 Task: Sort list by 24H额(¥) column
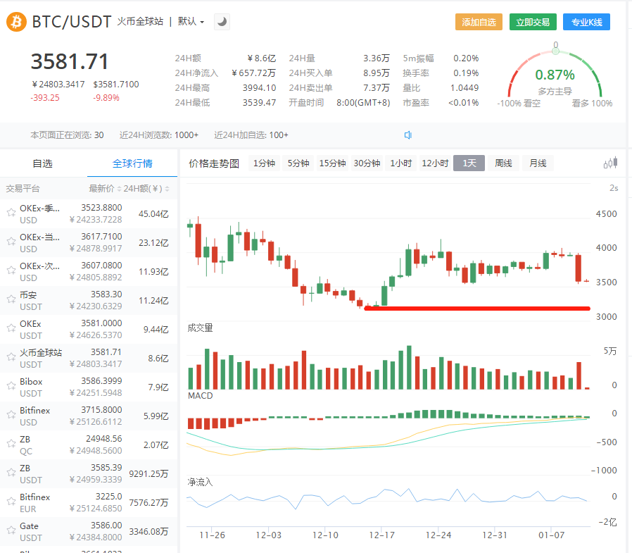tap(146, 188)
